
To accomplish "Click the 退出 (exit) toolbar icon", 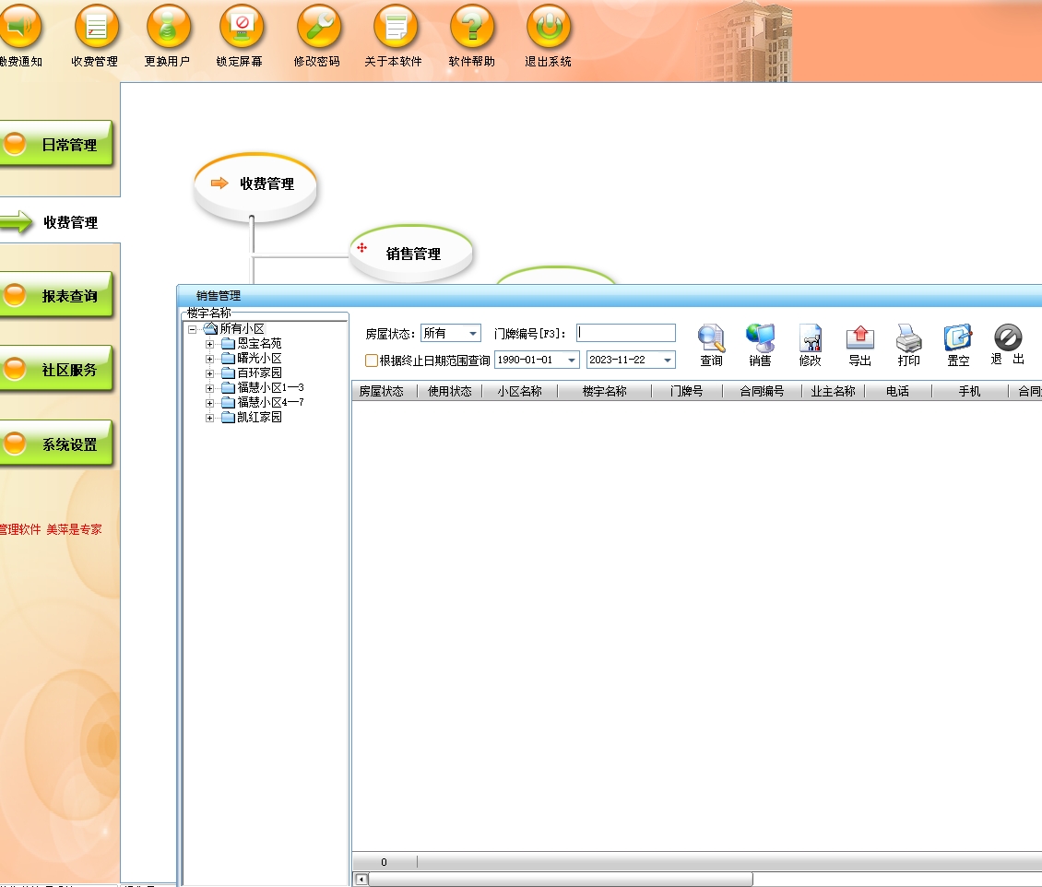I will pos(1007,339).
